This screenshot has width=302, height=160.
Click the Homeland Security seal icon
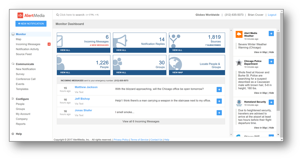point(239,103)
